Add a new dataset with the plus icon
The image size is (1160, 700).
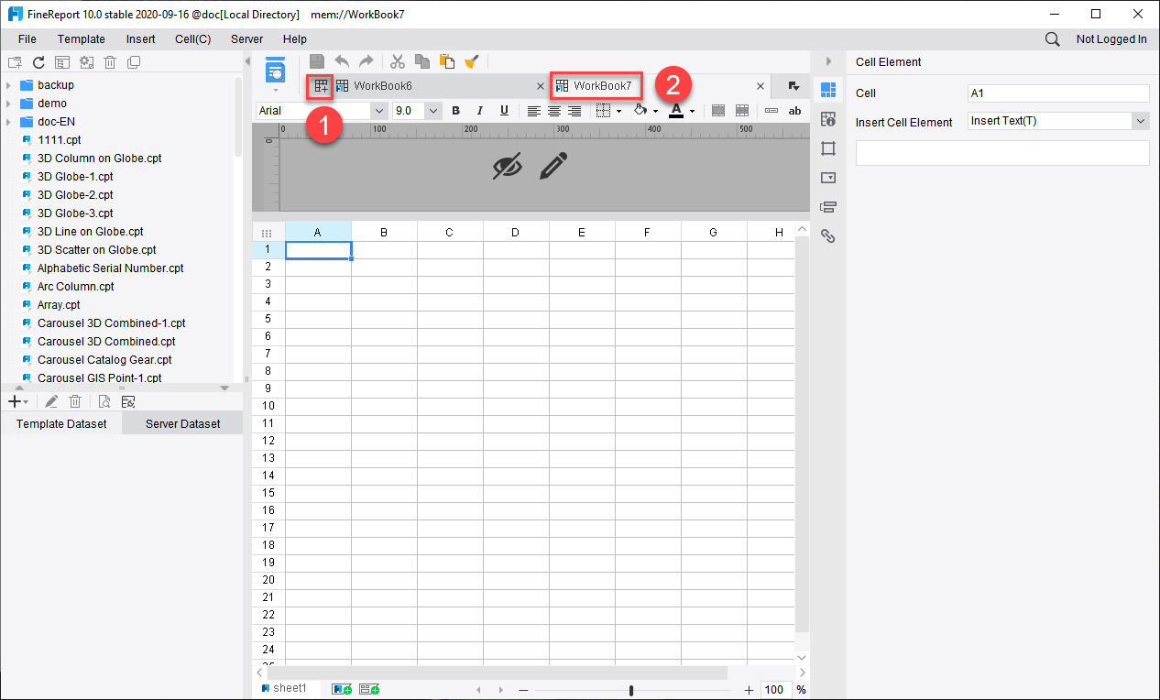click(x=13, y=400)
